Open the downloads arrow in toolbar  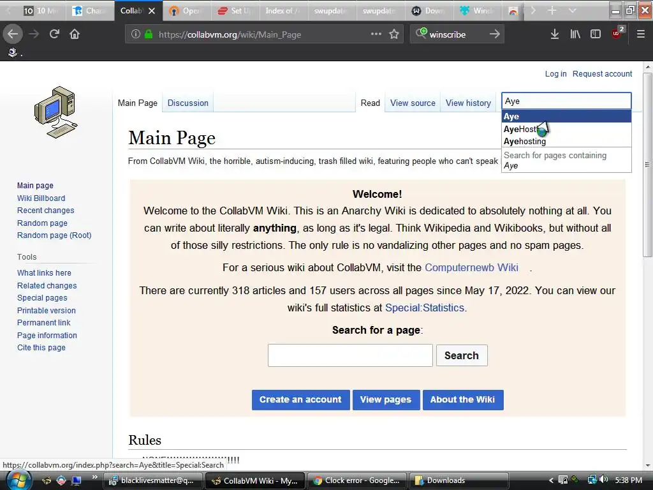click(x=554, y=34)
